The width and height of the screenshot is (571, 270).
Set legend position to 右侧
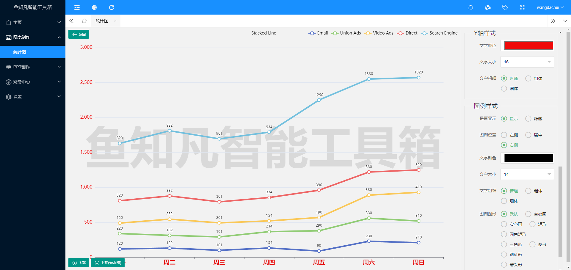(509, 145)
